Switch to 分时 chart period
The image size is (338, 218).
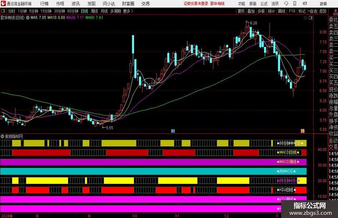click(x=12, y=11)
